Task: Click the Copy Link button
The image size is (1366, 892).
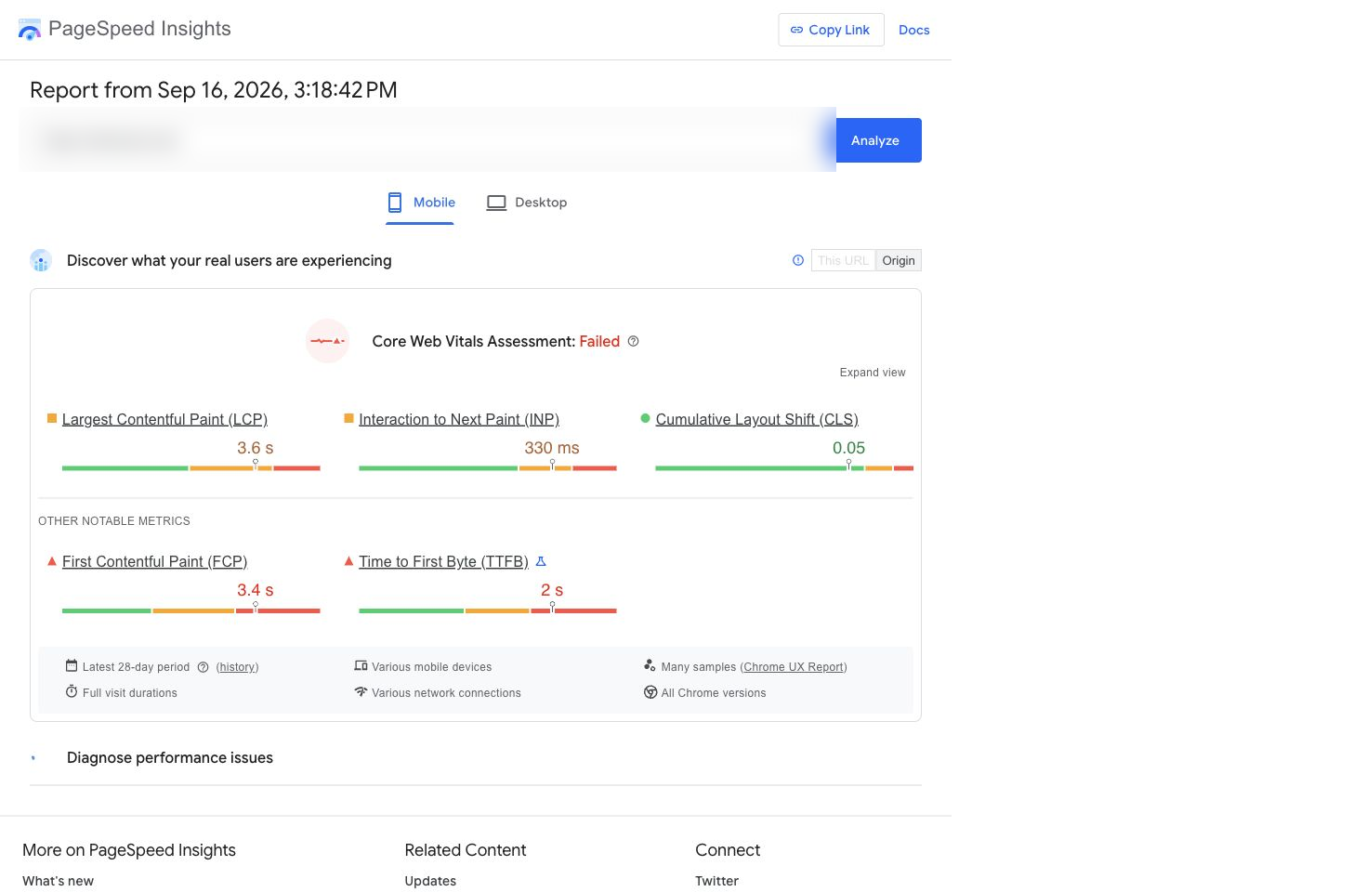Action: click(x=831, y=30)
